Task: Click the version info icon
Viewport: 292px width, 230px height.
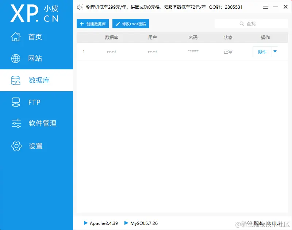Action: (250, 223)
